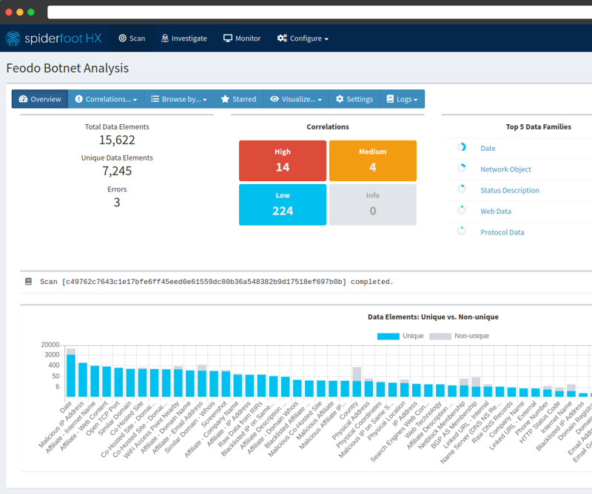The width and height of the screenshot is (592, 494).
Task: Open Medium correlations tile
Action: tap(373, 160)
